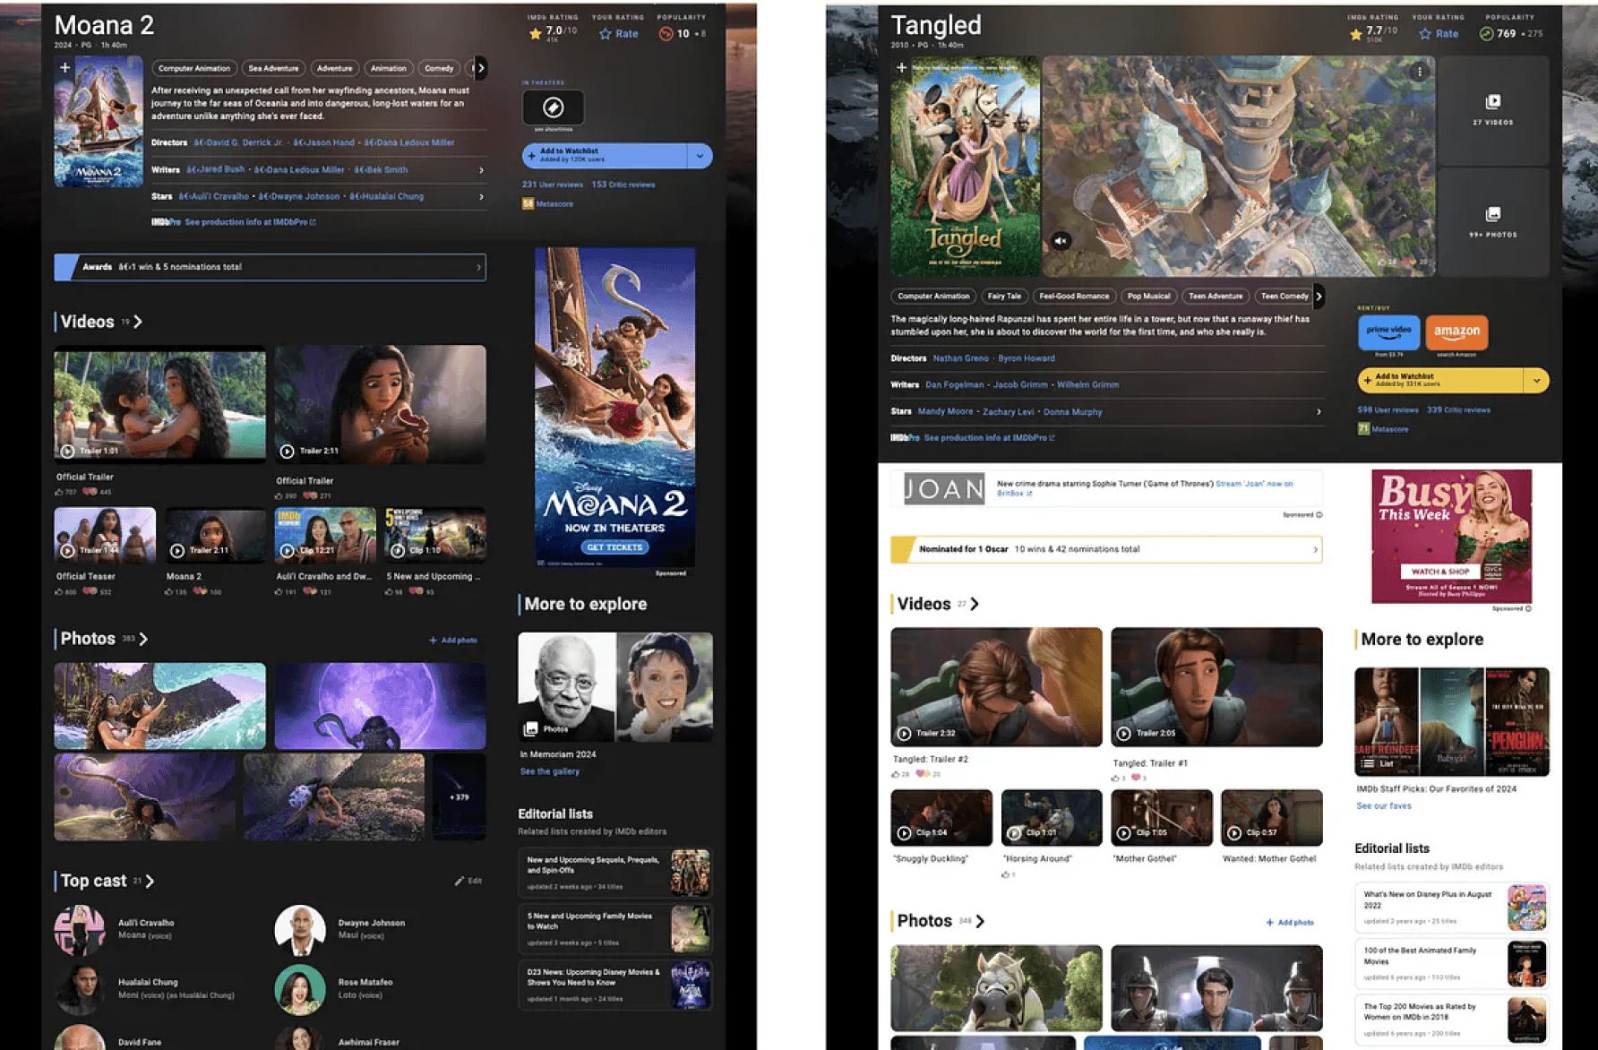Play the Snuggly Duckling clip
The width and height of the screenshot is (1598, 1050).
pos(941,818)
